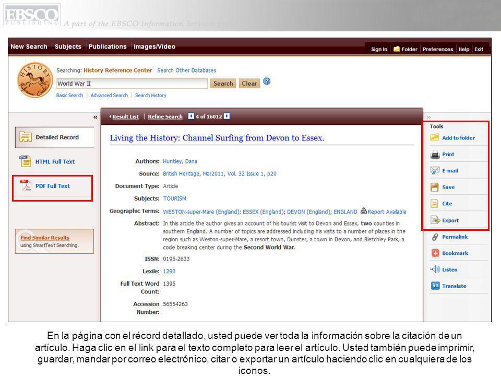
Task: Collapse the left panel with double chevron
Action: tap(95, 118)
